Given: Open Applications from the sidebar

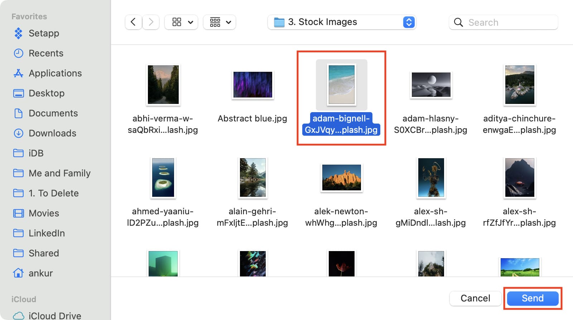Looking at the screenshot, I should tap(55, 73).
